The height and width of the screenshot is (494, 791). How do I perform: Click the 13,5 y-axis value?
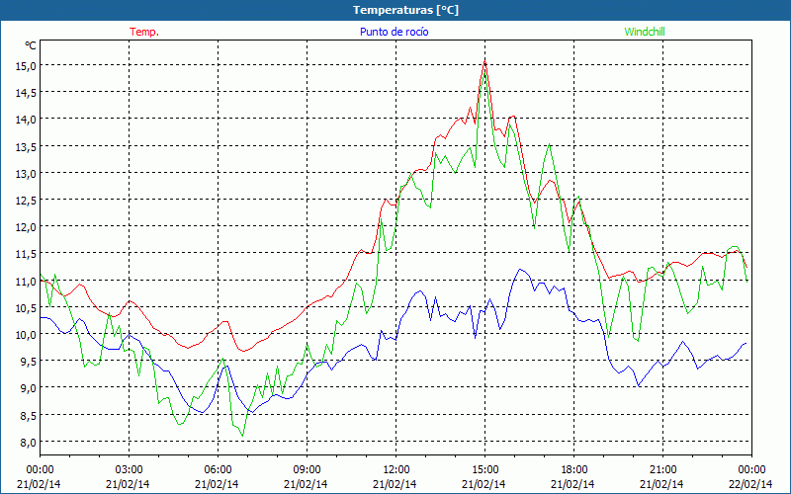[27, 146]
